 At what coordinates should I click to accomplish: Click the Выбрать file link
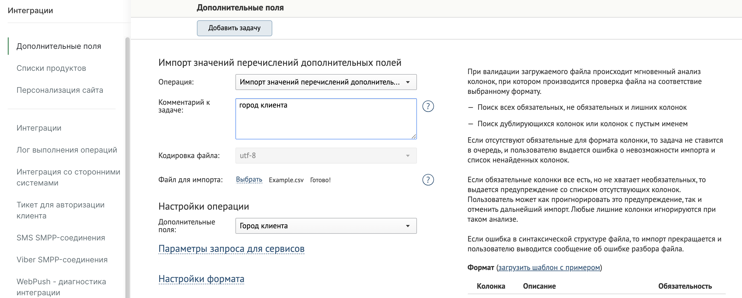(x=249, y=180)
